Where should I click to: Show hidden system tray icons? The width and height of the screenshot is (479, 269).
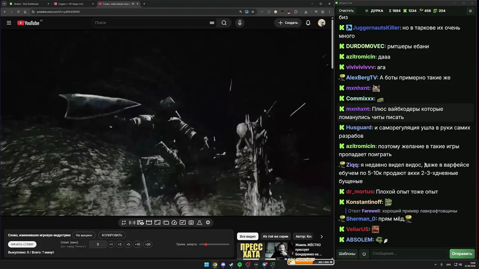click(436, 265)
